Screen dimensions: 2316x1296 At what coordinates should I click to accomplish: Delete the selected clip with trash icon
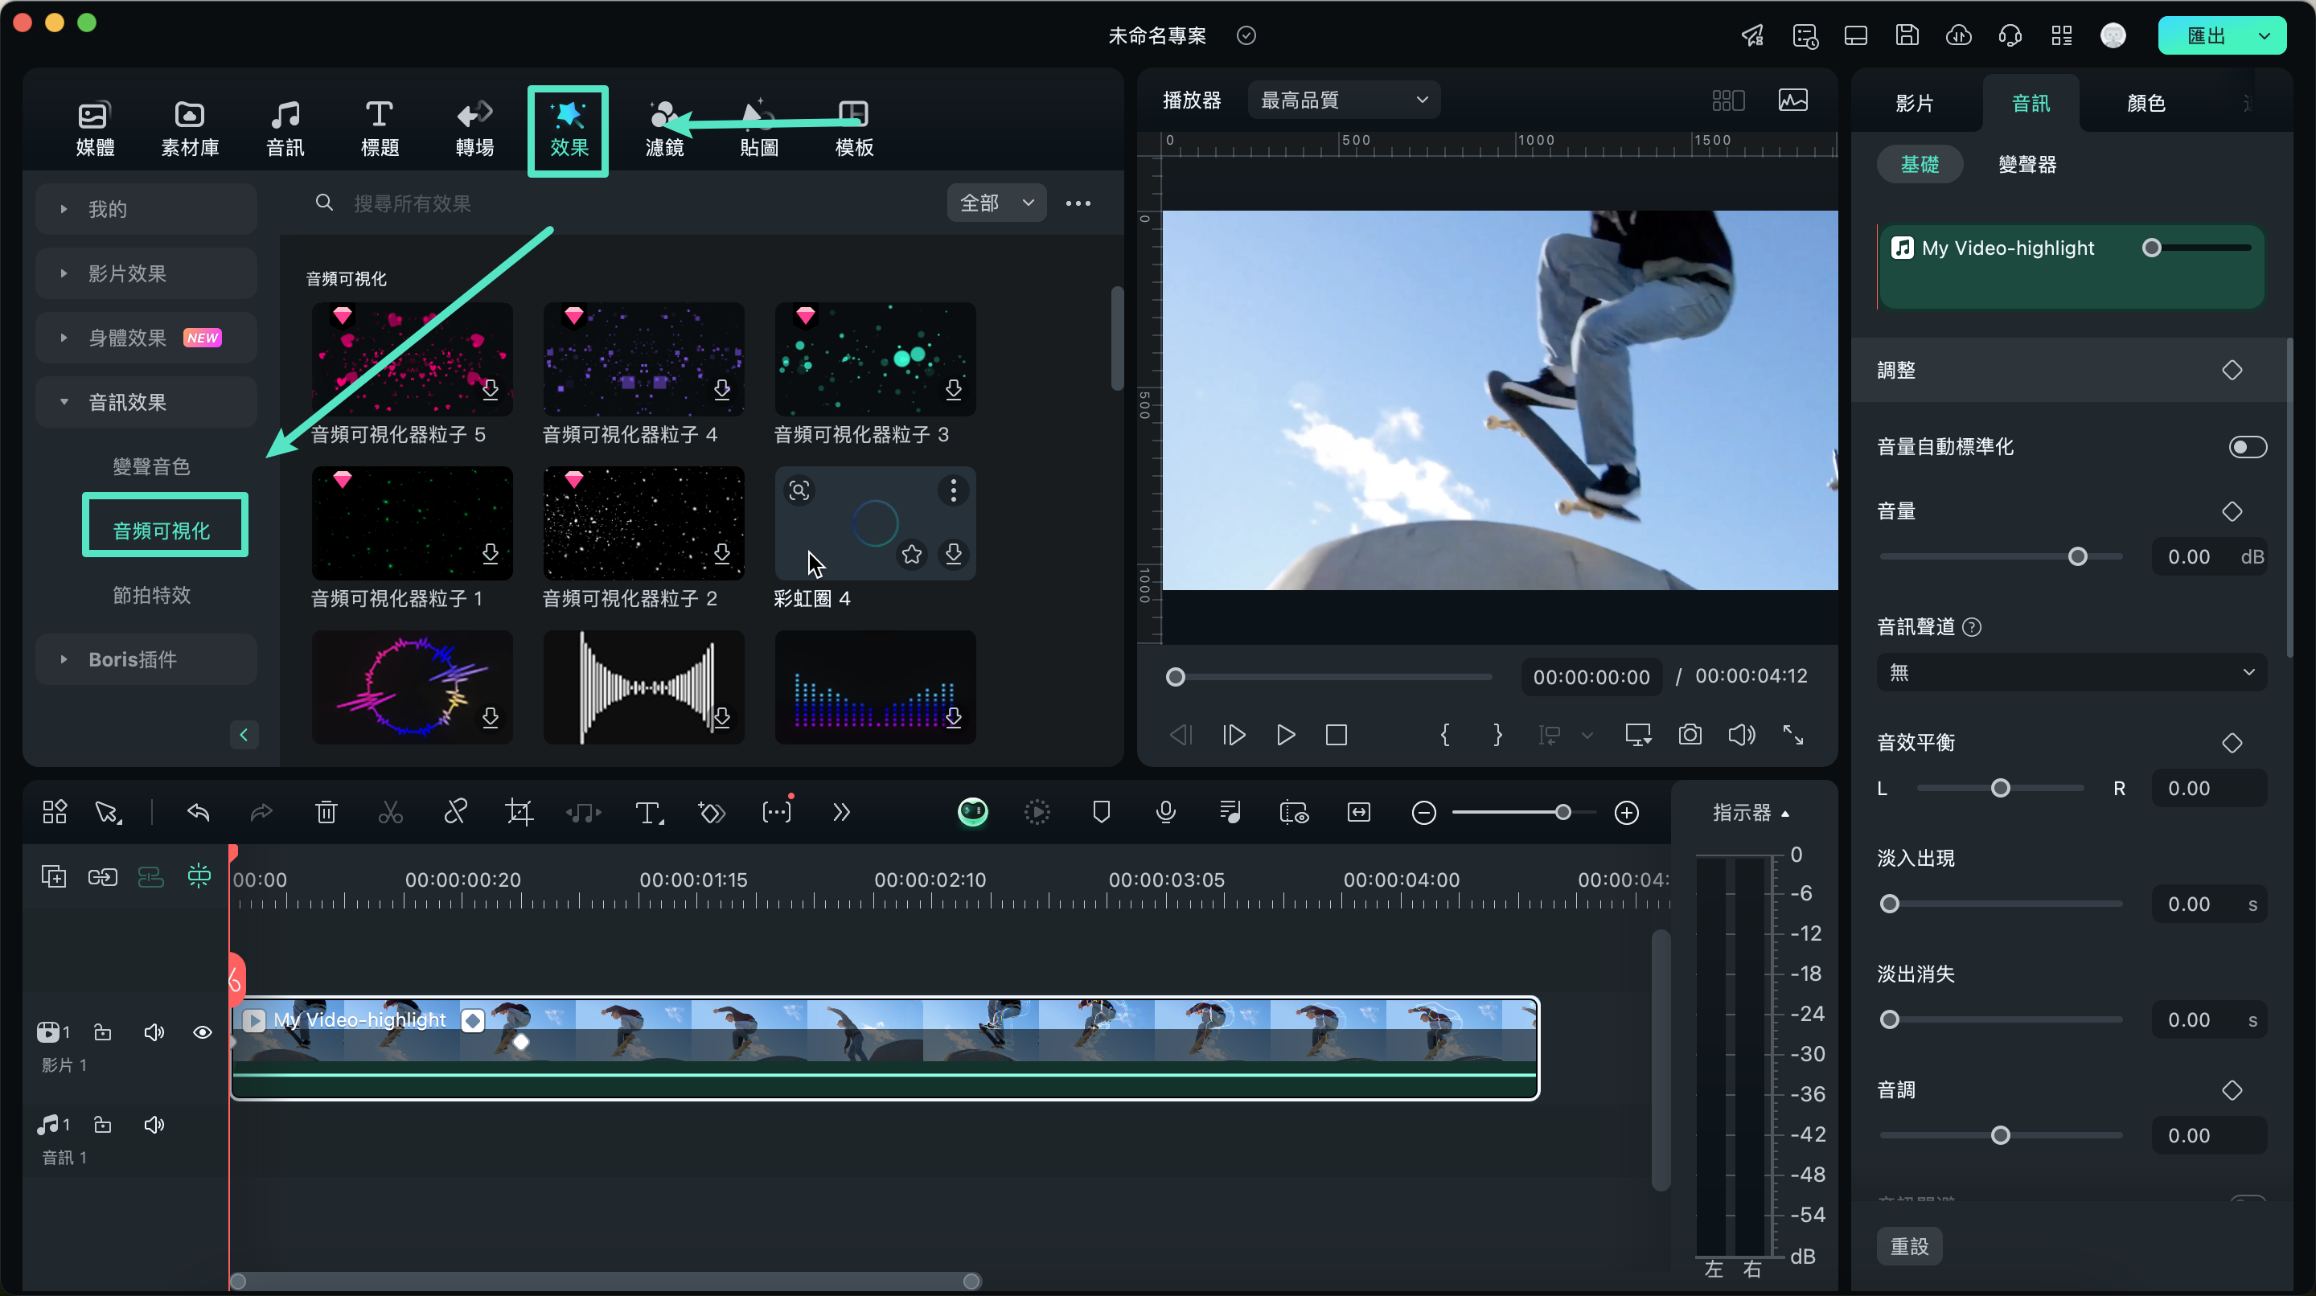point(326,813)
